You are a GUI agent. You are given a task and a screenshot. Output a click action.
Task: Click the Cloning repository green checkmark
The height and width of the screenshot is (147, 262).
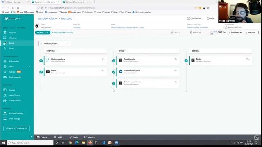click(x=41, y=61)
